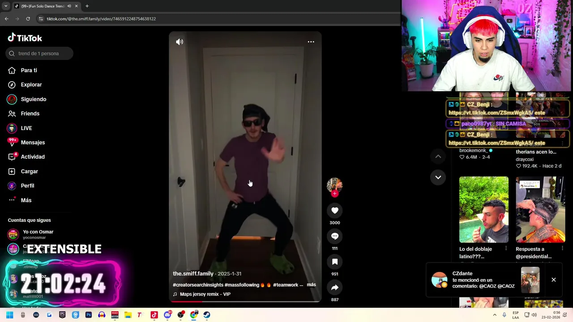Open File Explorer from the taskbar
This screenshot has height=322, width=573.
tap(128, 315)
